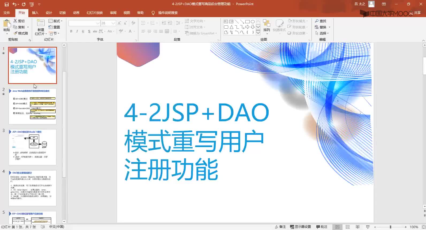The height and width of the screenshot is (230, 426).
Task: Choose the freeform shape icon
Action: pos(226,32)
